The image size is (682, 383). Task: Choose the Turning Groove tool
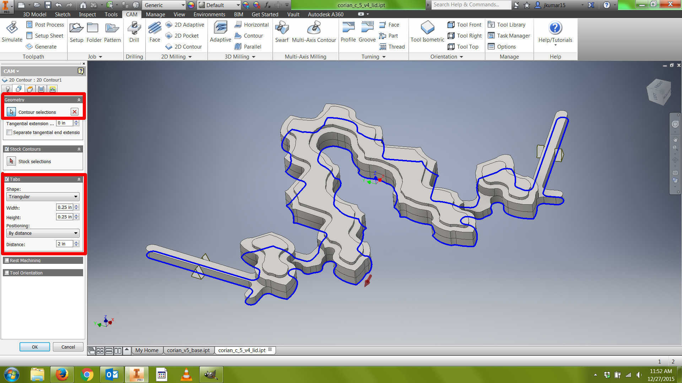point(367,32)
